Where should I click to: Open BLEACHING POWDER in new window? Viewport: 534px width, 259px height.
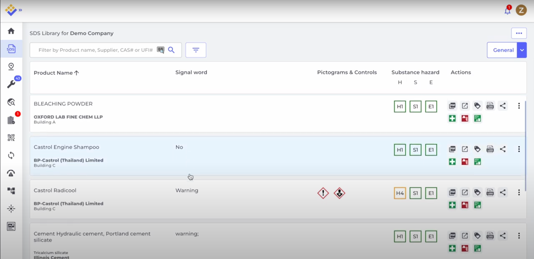[465, 106]
